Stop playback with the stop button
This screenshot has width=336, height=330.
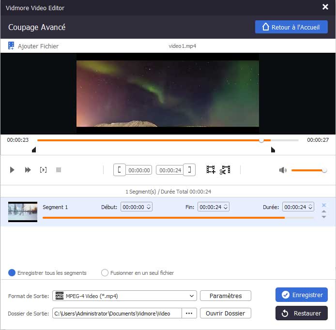tap(59, 170)
